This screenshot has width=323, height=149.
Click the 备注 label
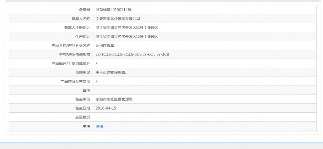pyautogui.click(x=86, y=90)
